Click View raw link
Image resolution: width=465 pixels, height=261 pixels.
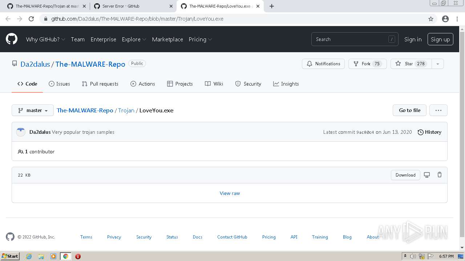click(x=230, y=193)
